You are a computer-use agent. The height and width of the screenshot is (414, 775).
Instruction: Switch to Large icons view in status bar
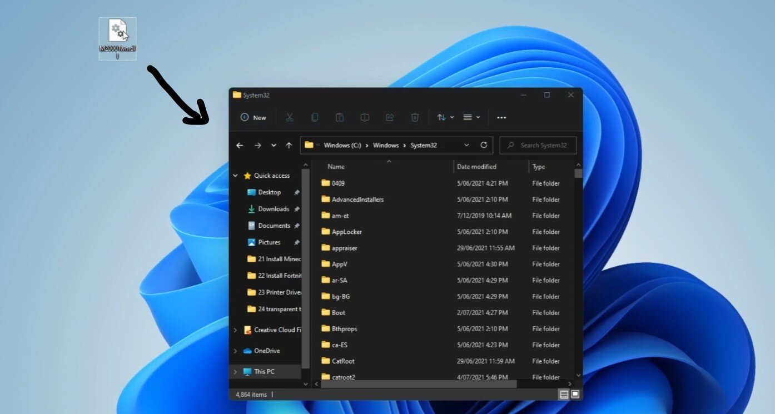[x=575, y=395]
